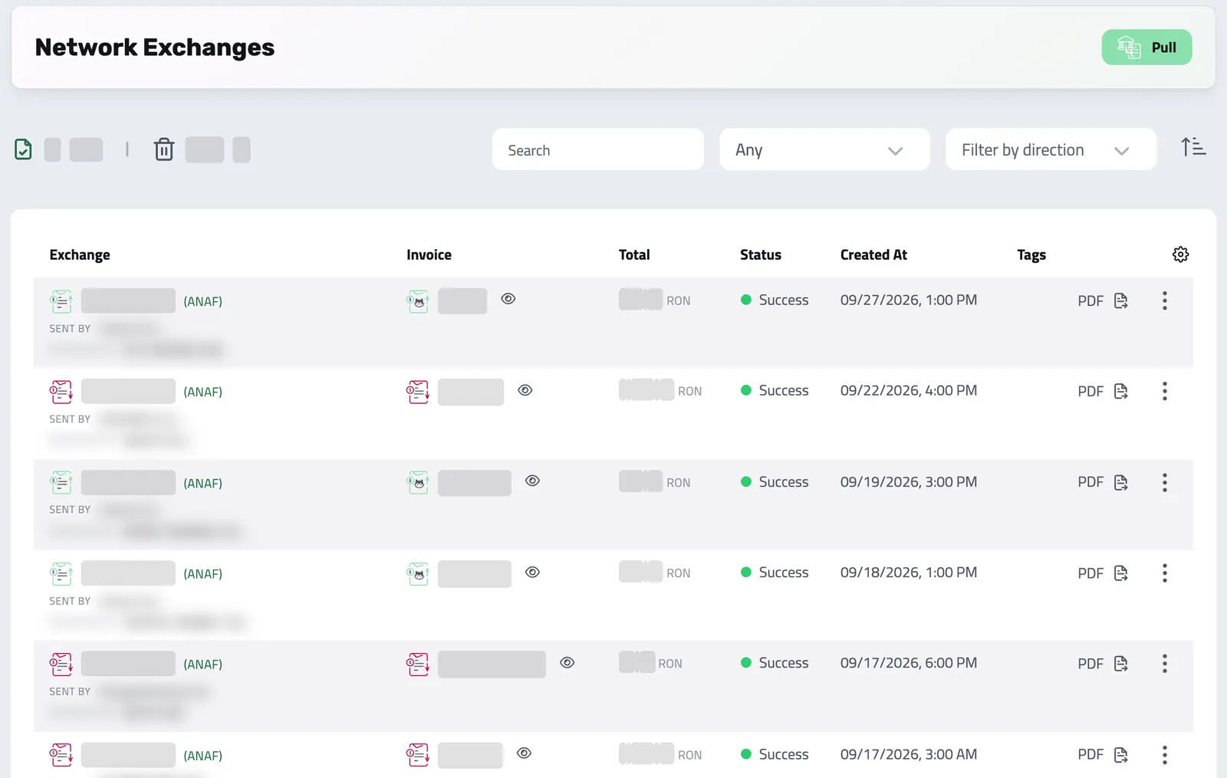Open more options for 09/19/2026 3:00 PM row
1227x778 pixels.
pyautogui.click(x=1164, y=482)
